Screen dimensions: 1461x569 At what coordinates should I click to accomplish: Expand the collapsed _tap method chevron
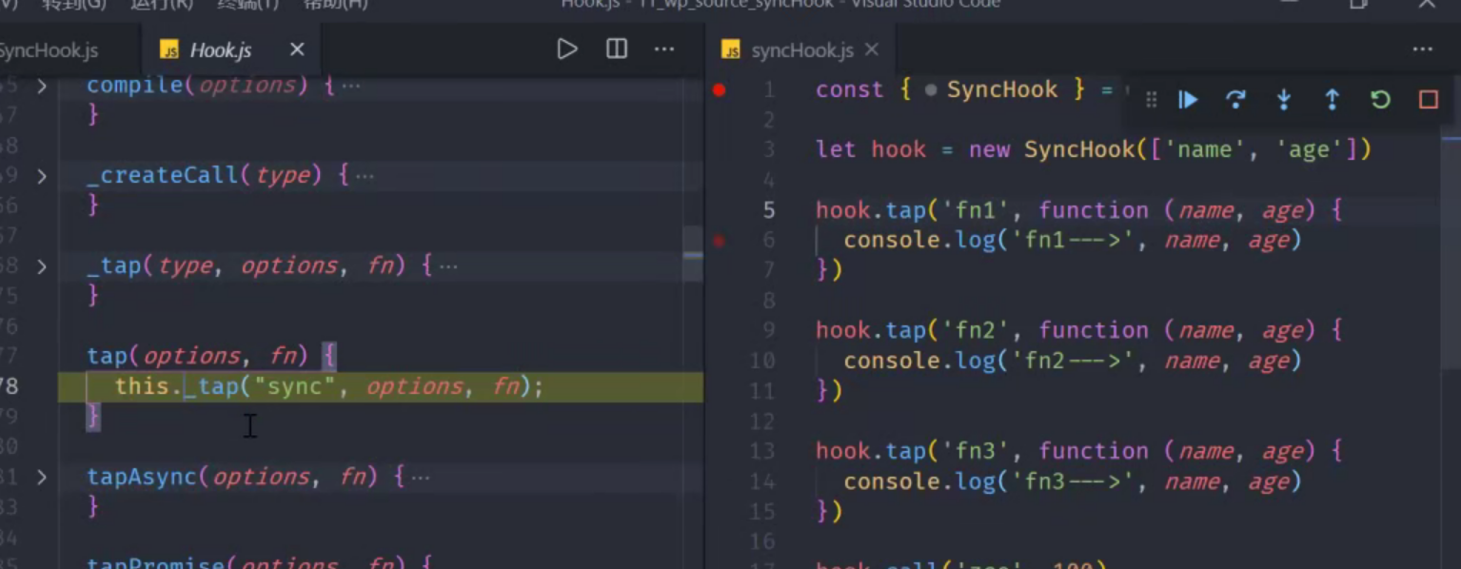42,266
